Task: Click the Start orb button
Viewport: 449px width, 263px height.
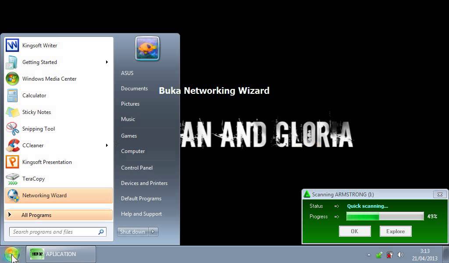Action: [11, 254]
